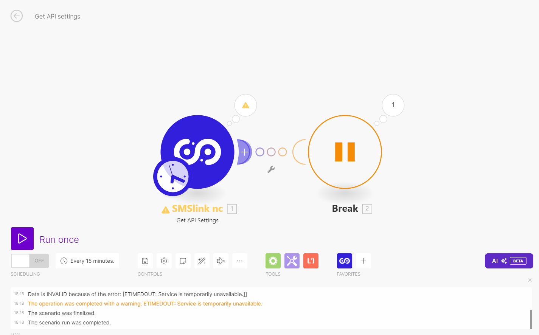
Task: Click the auto-align magic wand icon
Action: [202, 261]
